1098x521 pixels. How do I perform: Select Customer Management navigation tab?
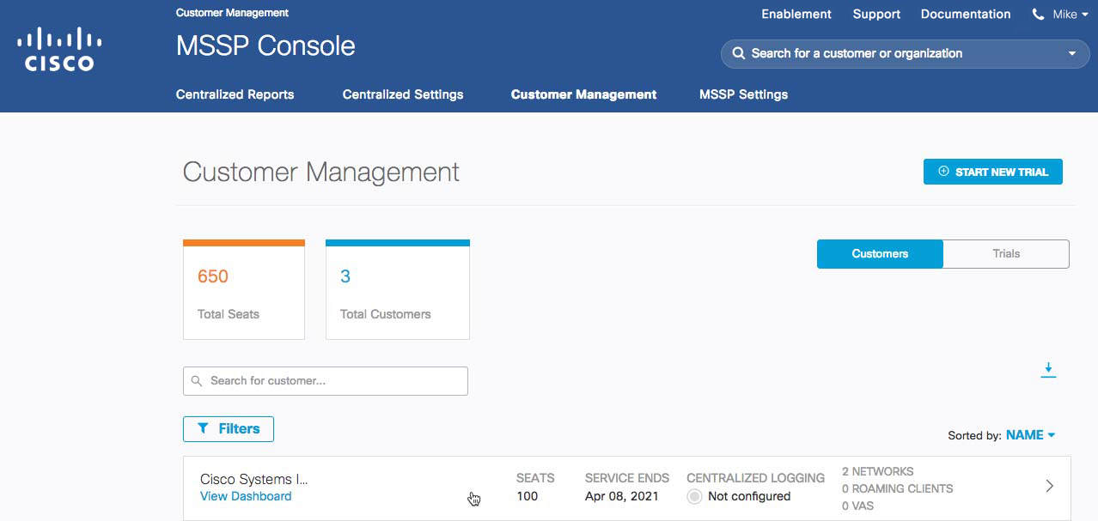[x=583, y=94]
